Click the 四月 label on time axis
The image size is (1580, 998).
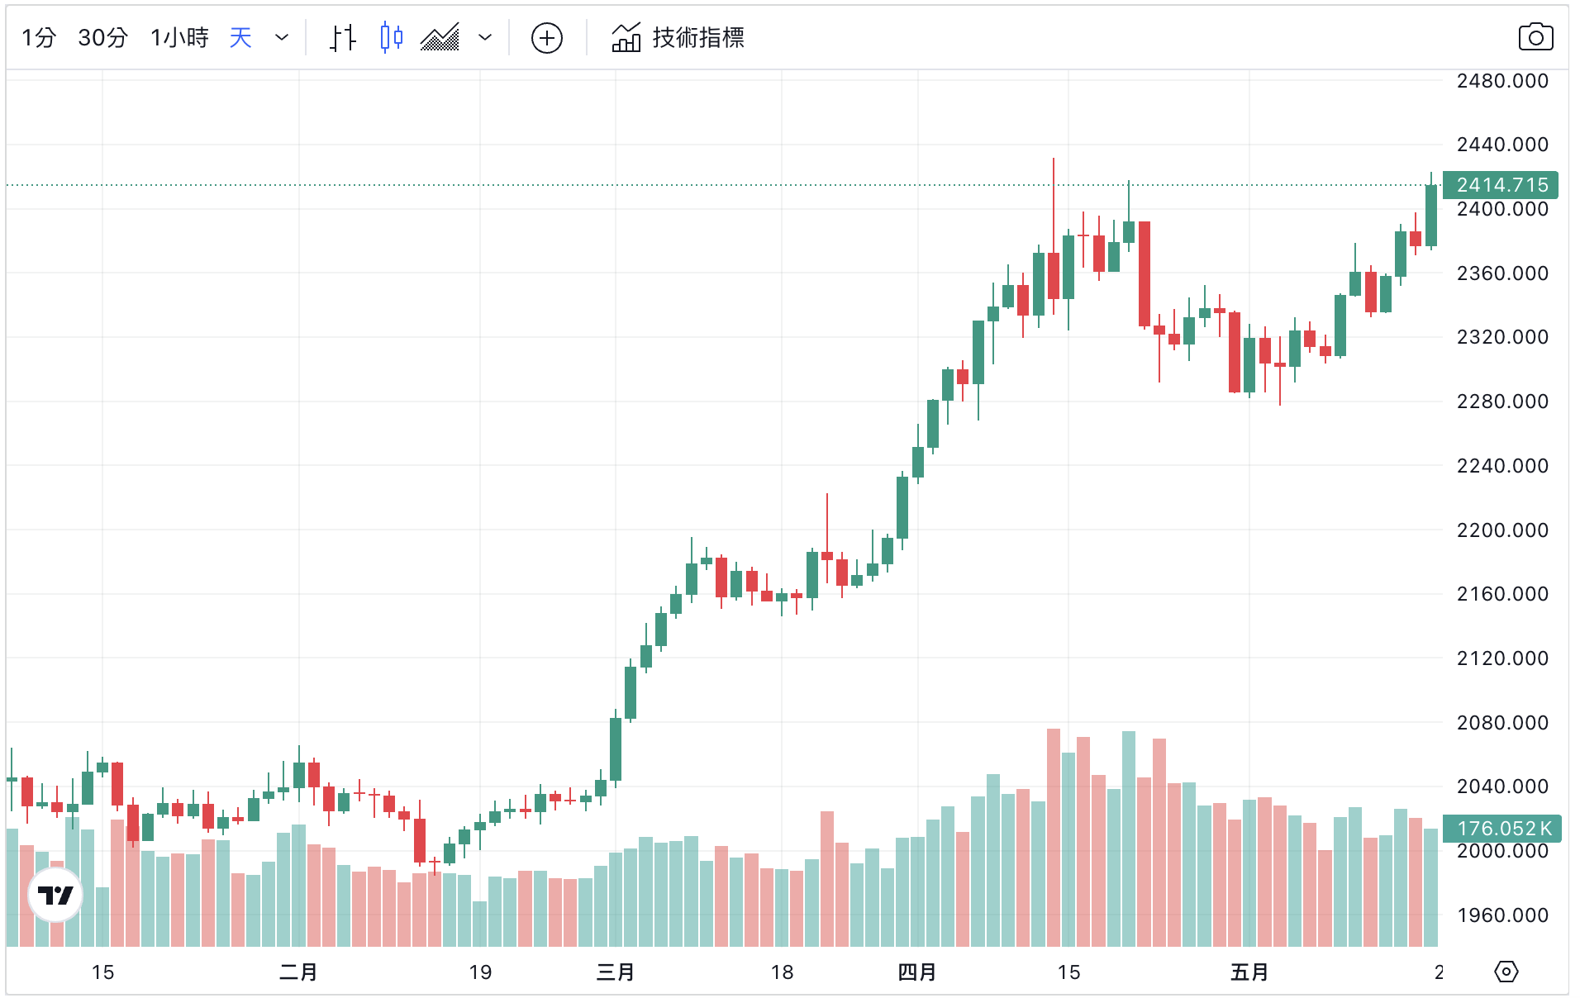[x=916, y=972]
